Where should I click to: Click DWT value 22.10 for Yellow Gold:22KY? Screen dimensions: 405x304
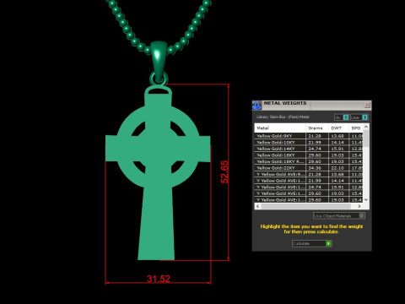(x=337, y=168)
